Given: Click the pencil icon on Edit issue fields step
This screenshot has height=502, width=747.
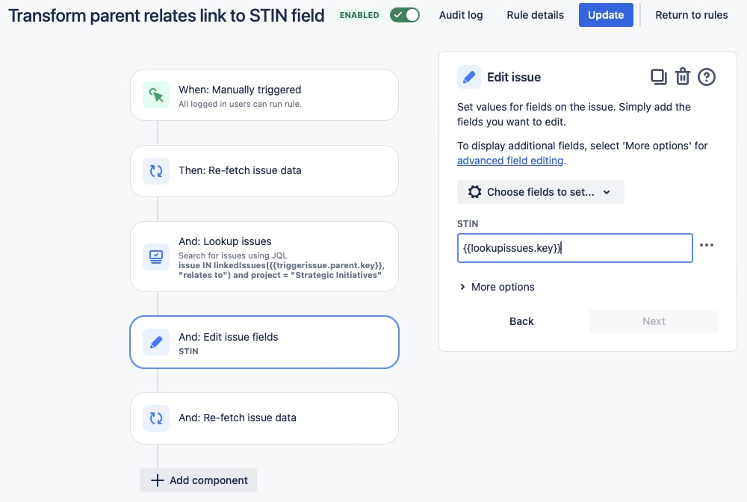Looking at the screenshot, I should click(156, 342).
